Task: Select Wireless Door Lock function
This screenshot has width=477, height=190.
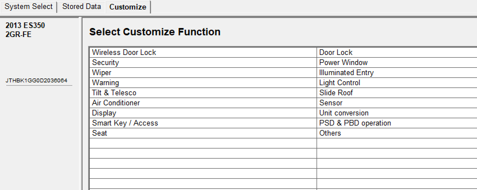Action: click(x=124, y=52)
